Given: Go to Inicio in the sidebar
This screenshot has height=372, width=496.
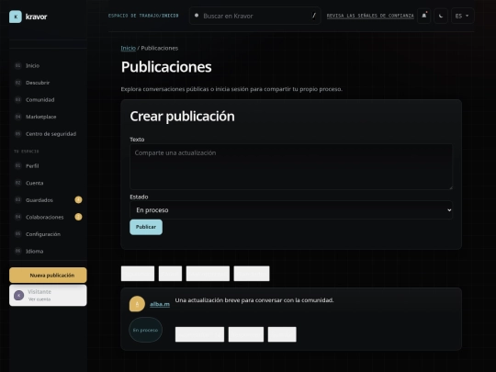Looking at the screenshot, I should point(48,65).
